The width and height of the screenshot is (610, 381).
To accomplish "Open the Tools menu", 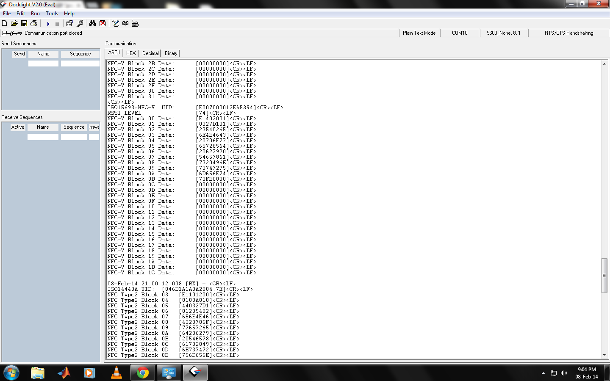I will point(52,14).
